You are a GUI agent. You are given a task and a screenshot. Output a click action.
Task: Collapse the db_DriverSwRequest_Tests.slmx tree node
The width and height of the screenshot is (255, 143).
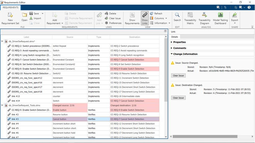pyautogui.click(x=2, y=105)
